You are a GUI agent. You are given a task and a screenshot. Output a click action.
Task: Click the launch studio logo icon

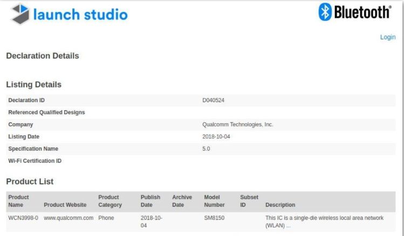(20, 14)
